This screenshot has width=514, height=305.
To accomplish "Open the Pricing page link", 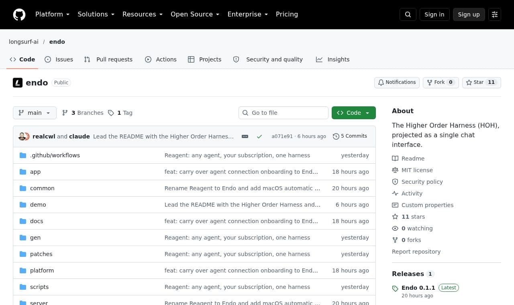I will pyautogui.click(x=287, y=14).
